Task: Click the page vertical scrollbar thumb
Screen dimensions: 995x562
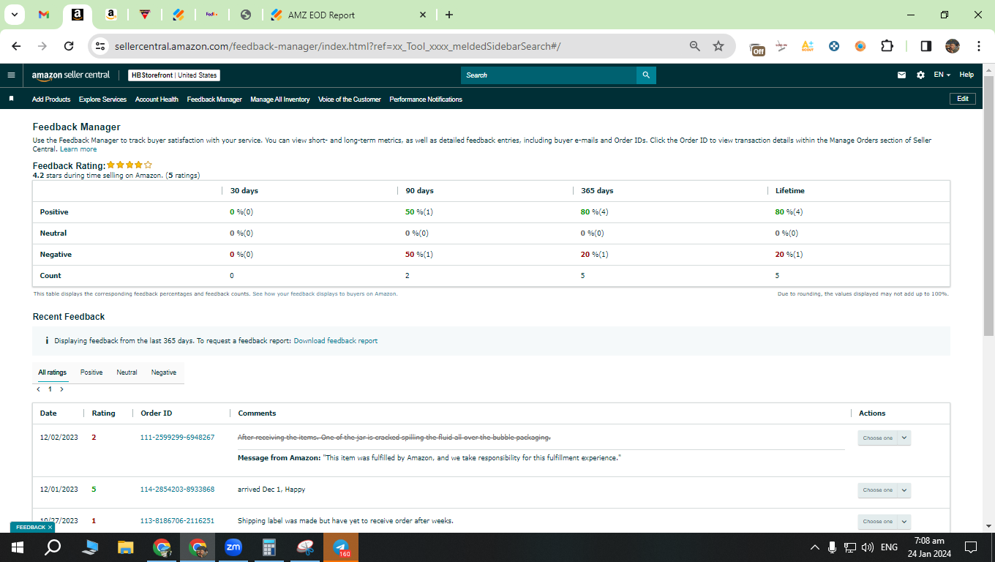Action: (x=988, y=205)
